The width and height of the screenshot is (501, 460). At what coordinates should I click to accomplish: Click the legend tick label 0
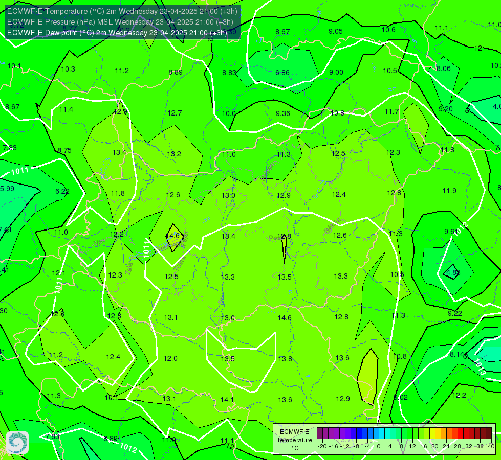(379, 446)
